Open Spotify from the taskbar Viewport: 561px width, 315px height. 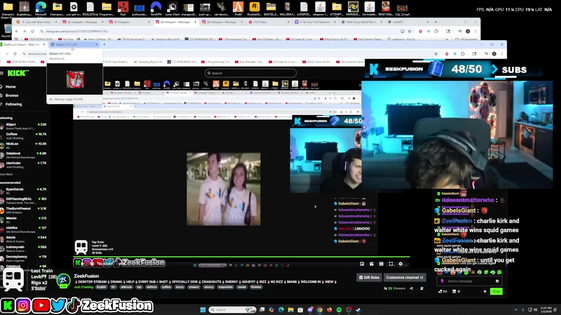tap(339, 310)
